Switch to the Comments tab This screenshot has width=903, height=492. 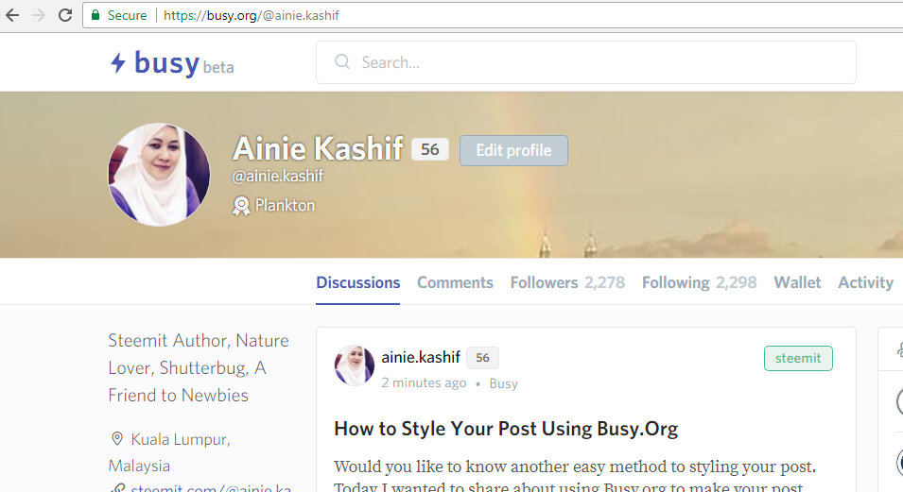coord(455,282)
